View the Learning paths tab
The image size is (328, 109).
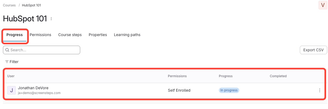click(127, 35)
